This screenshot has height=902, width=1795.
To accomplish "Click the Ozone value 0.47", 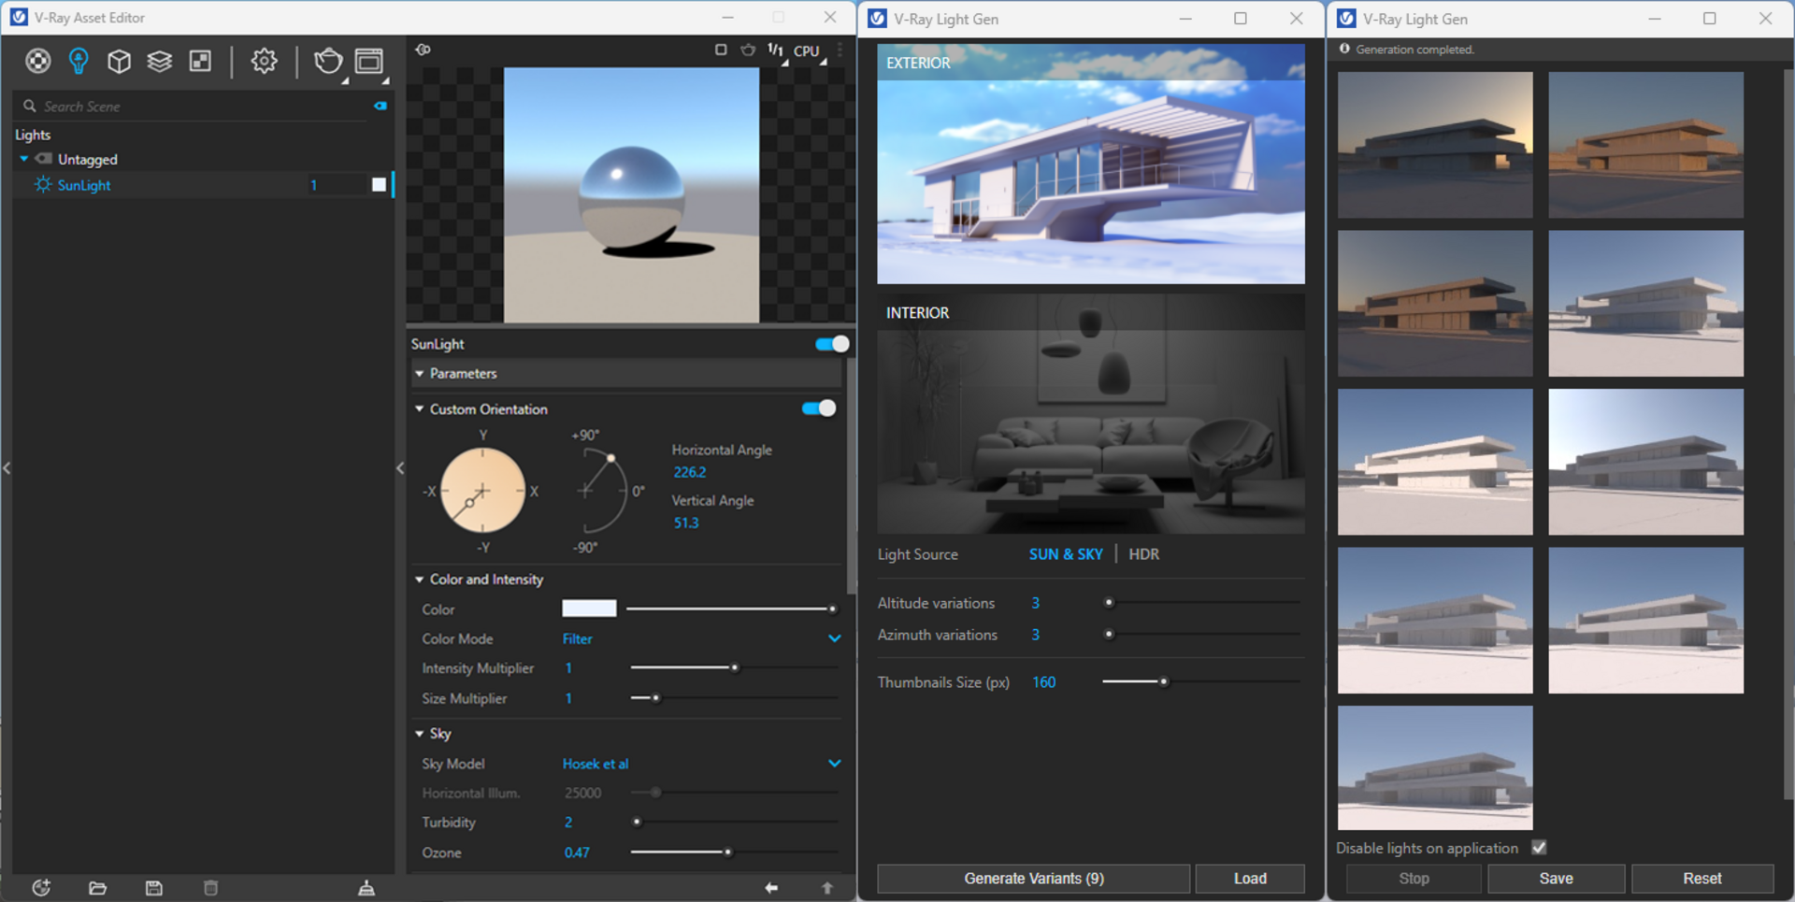I will pos(577,852).
